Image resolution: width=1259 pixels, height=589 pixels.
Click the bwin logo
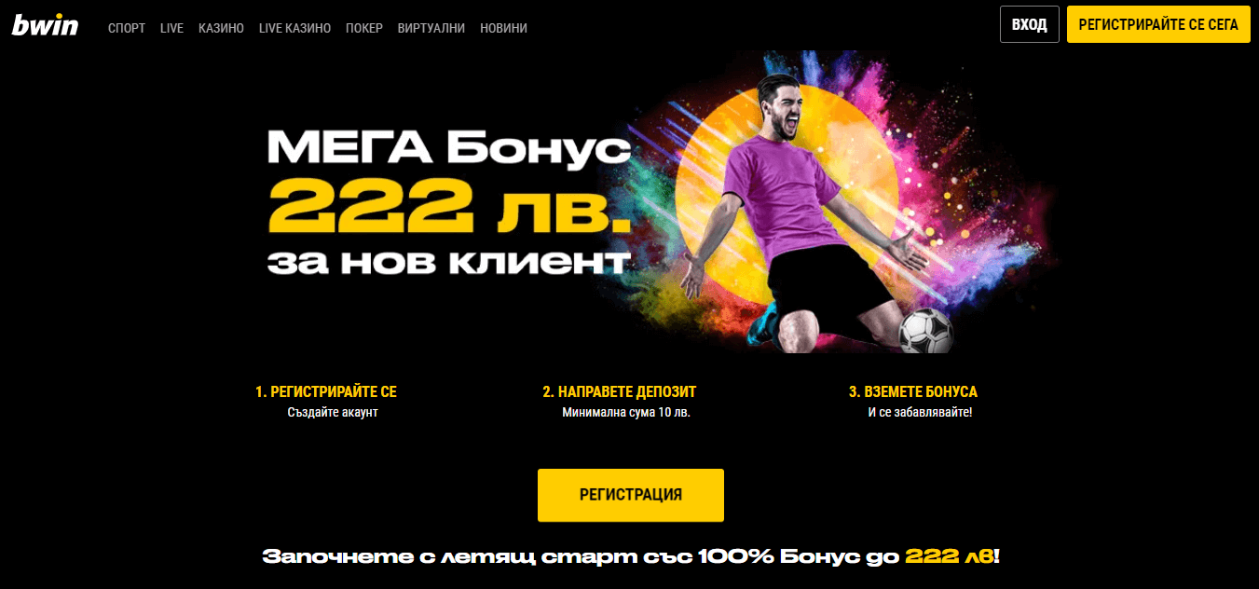coord(45,25)
